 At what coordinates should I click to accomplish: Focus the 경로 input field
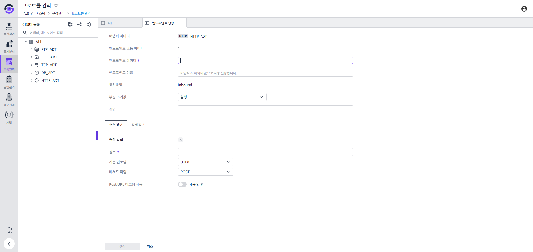[x=266, y=152]
